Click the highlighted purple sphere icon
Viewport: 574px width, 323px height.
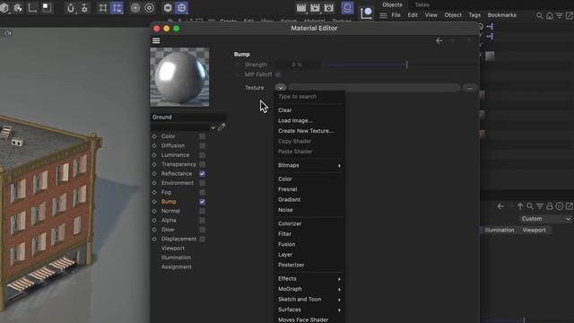coord(347,8)
